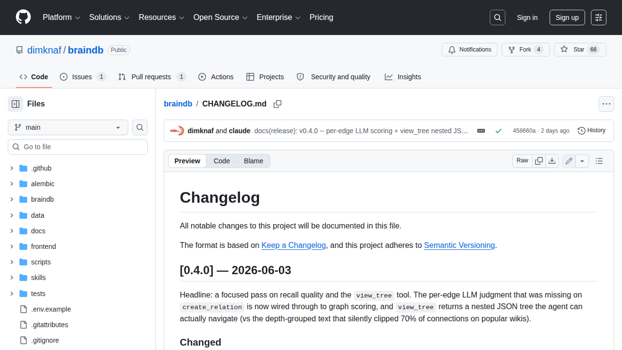Copy raw file contents
Image resolution: width=622 pixels, height=350 pixels.
pyautogui.click(x=539, y=161)
